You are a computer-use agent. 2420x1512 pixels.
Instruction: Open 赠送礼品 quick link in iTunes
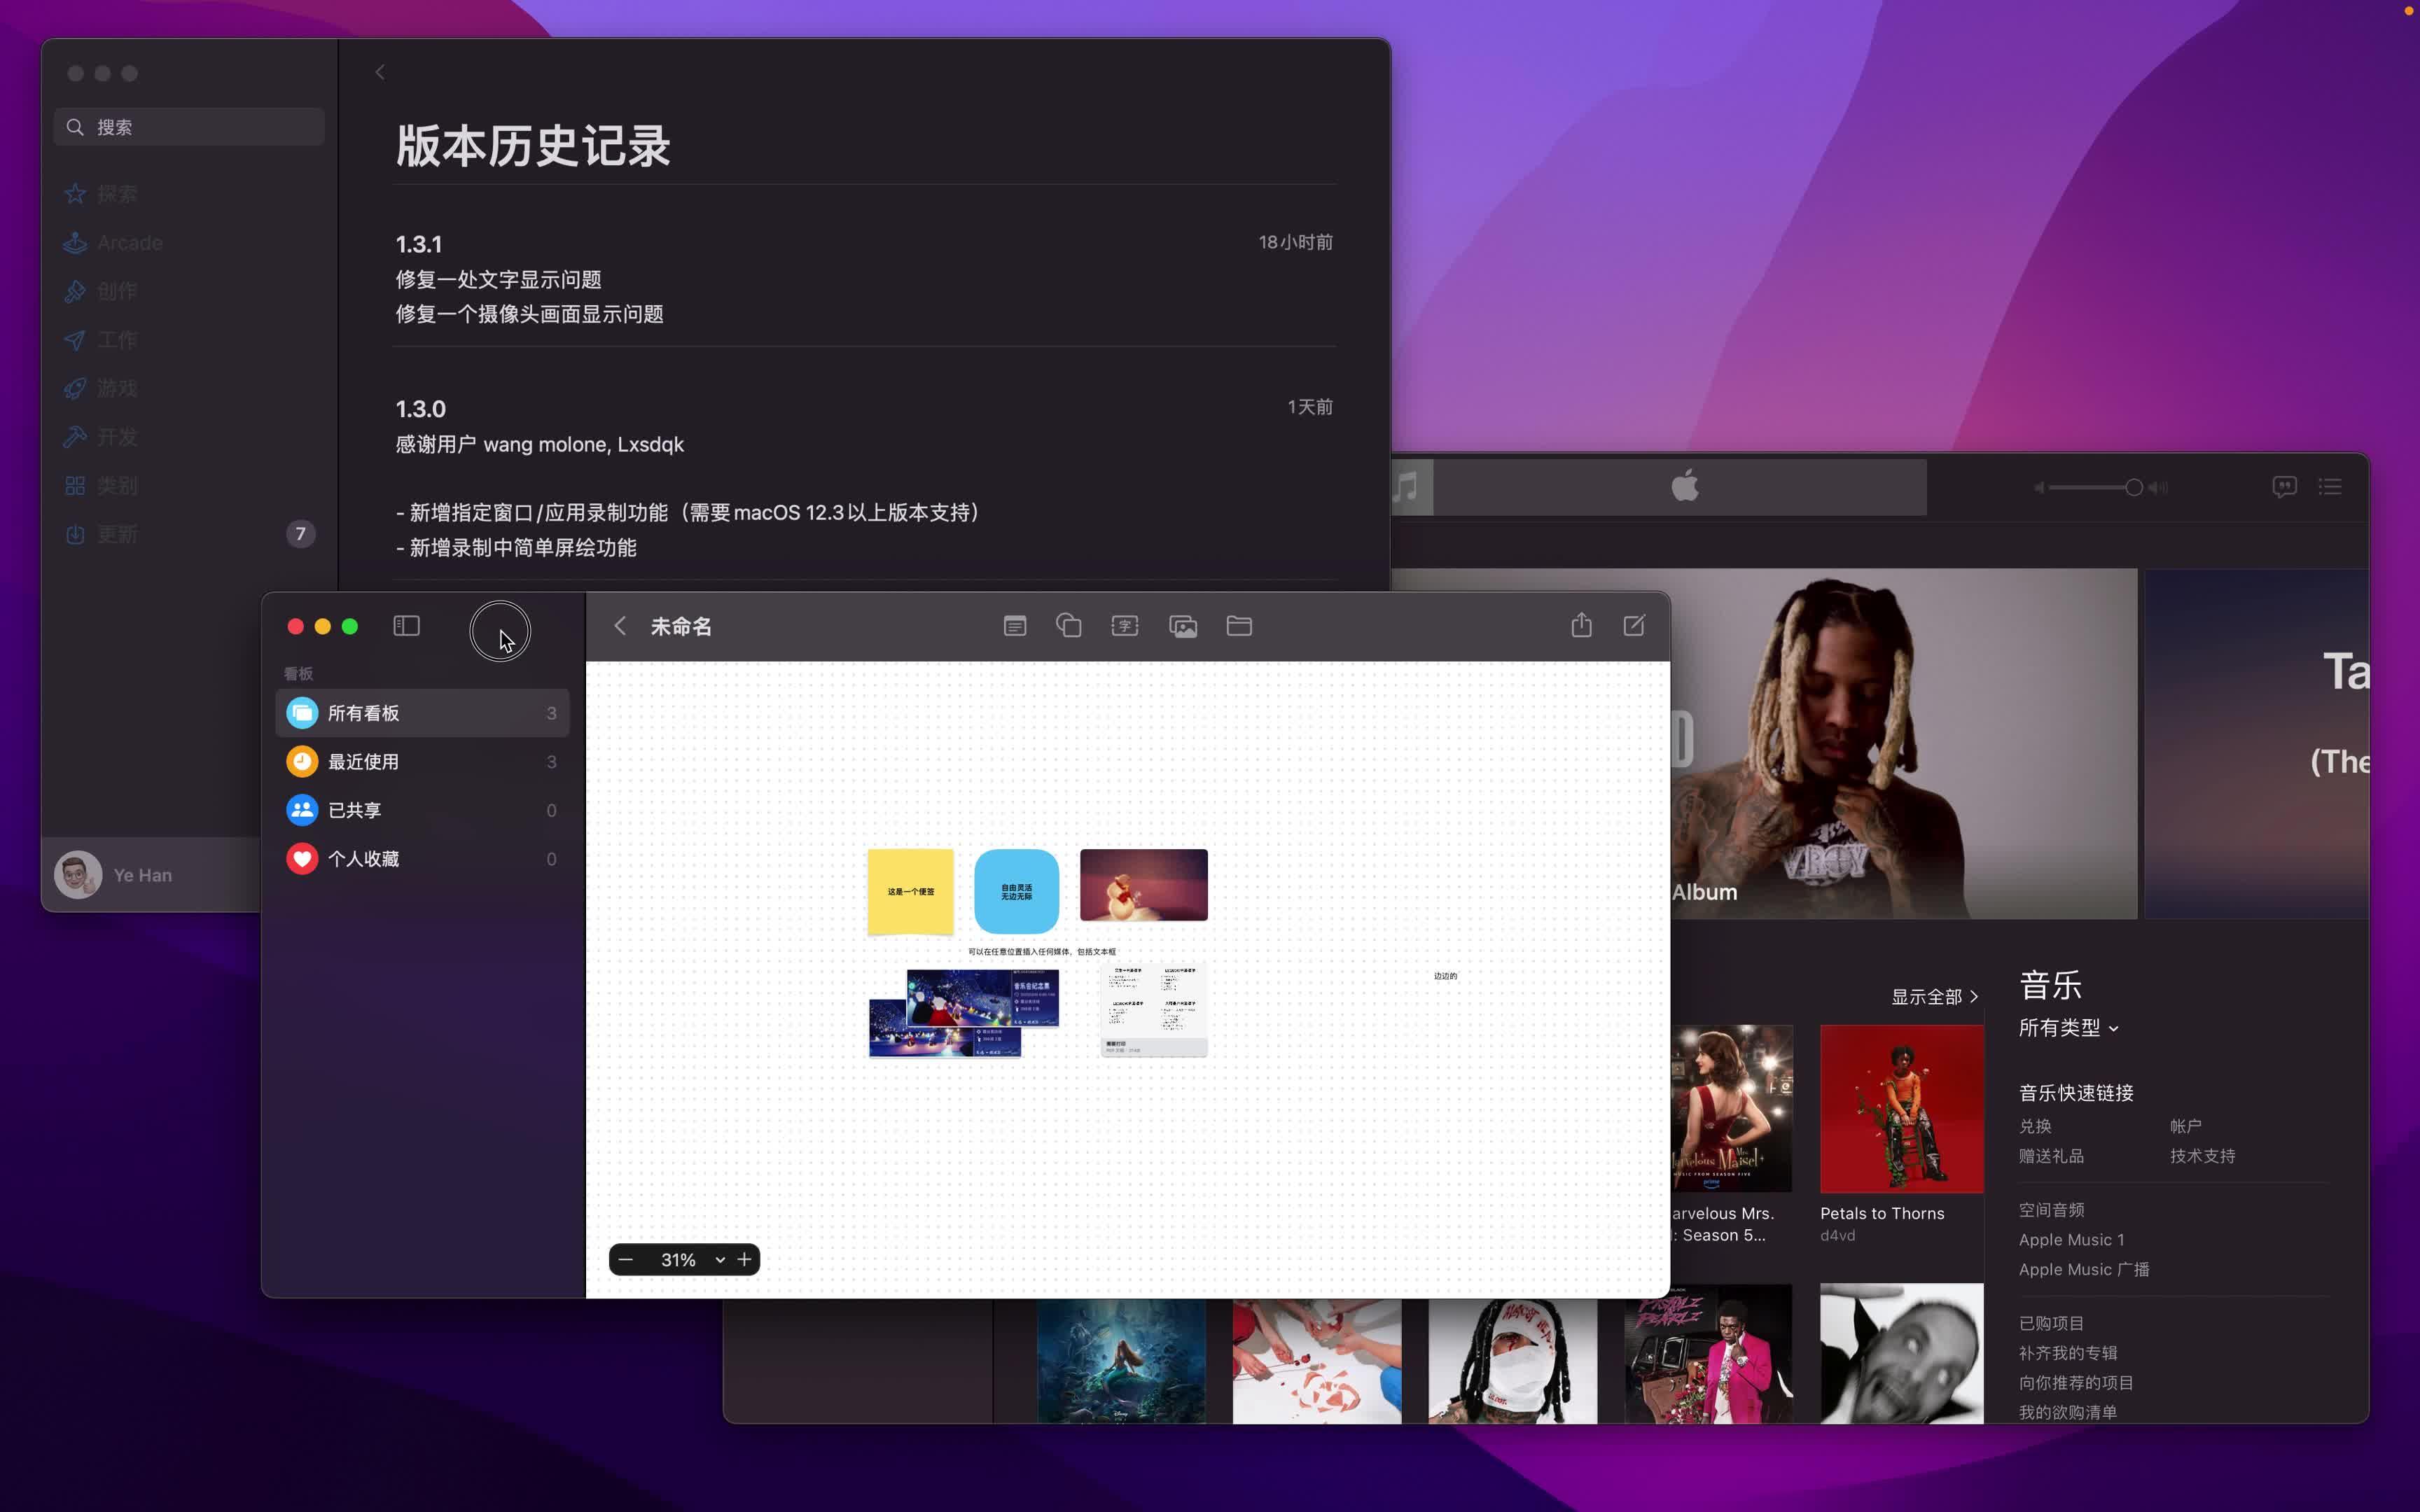(x=2051, y=1156)
